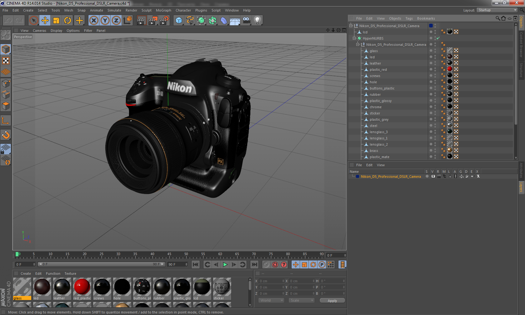Open the Spline tools icon
525x315 pixels.
click(190, 21)
